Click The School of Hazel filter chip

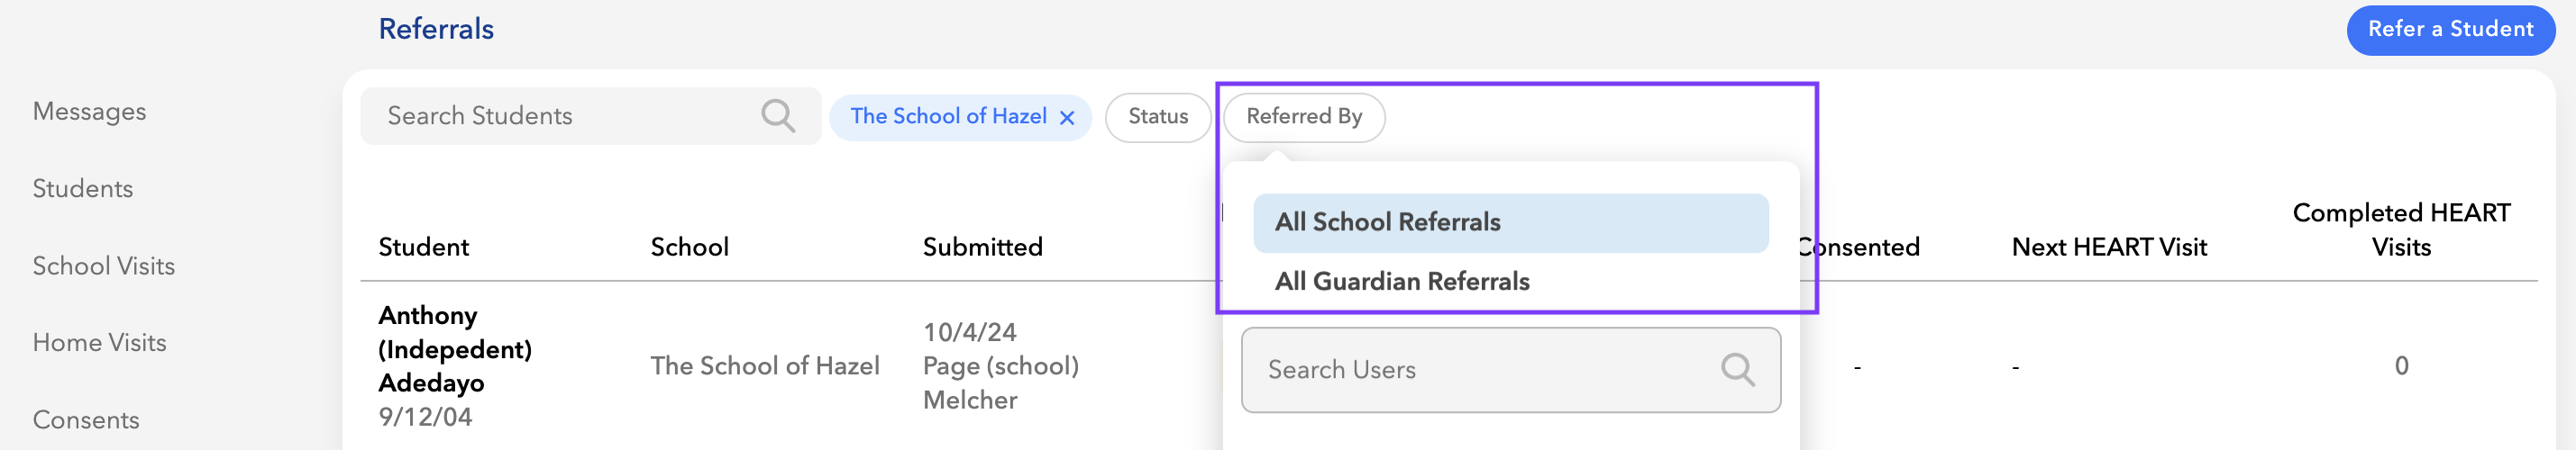(x=946, y=117)
